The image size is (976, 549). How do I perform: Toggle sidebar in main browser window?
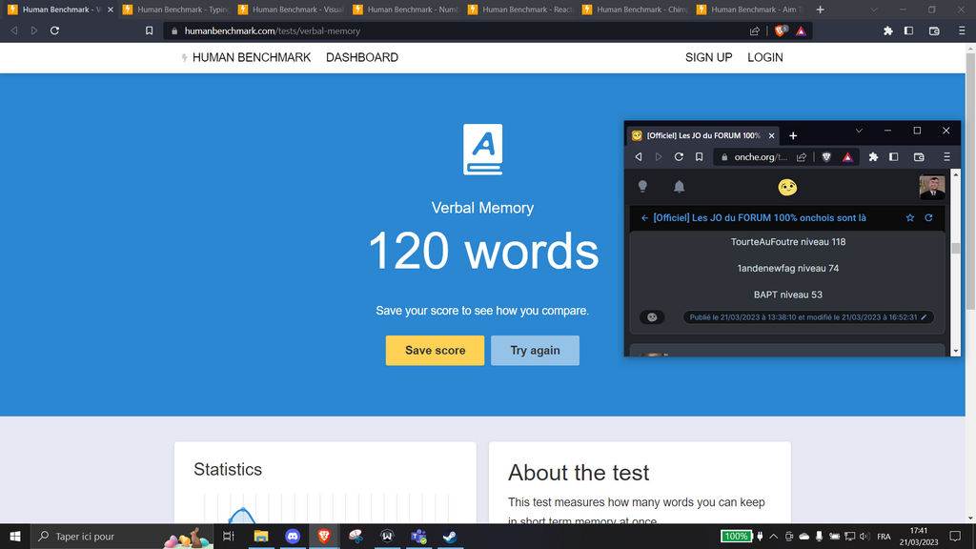tap(908, 30)
